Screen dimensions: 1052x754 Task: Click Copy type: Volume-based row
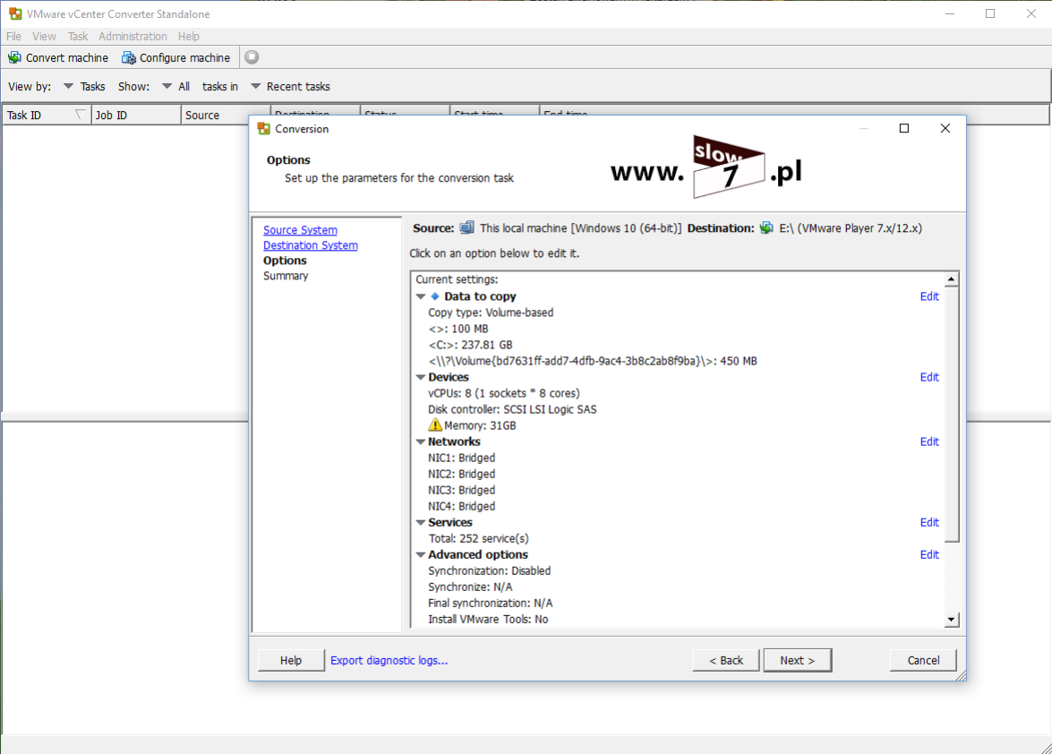click(491, 313)
